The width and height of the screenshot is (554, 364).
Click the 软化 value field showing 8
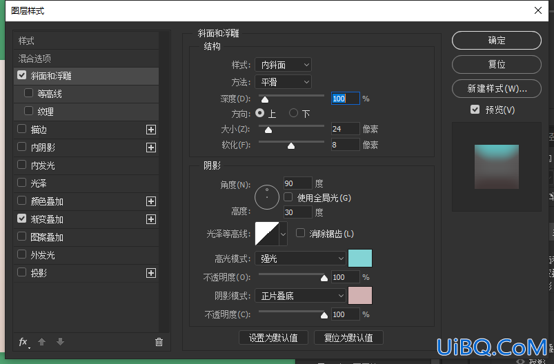click(345, 144)
